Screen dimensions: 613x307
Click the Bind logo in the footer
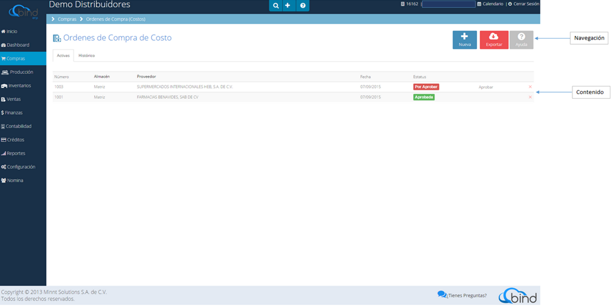click(x=518, y=296)
